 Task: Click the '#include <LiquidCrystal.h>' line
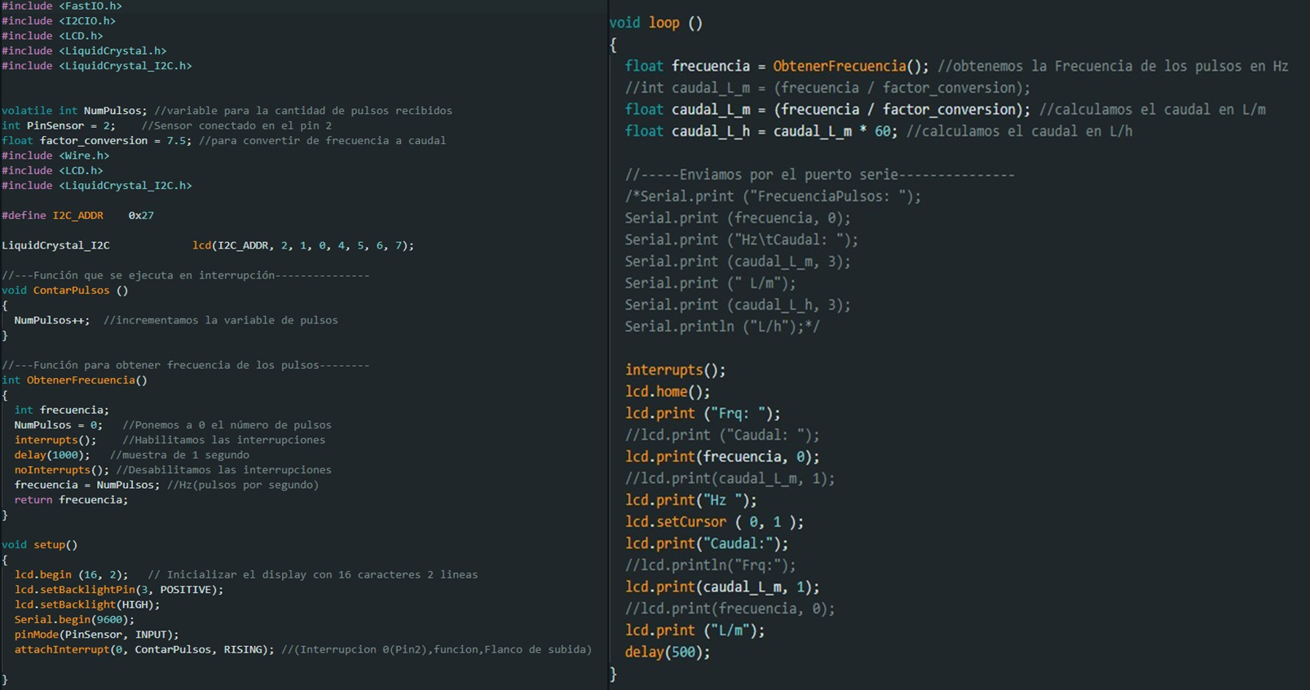[84, 51]
